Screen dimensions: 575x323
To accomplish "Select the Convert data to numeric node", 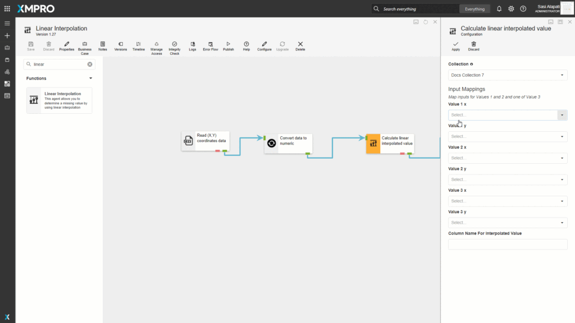I will 287,143.
